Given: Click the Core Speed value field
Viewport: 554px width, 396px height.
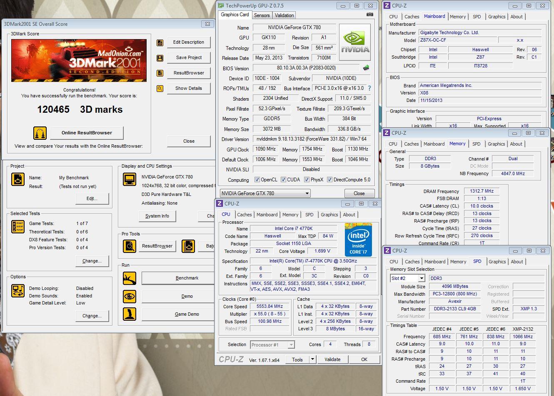Looking at the screenshot, I should (270, 306).
